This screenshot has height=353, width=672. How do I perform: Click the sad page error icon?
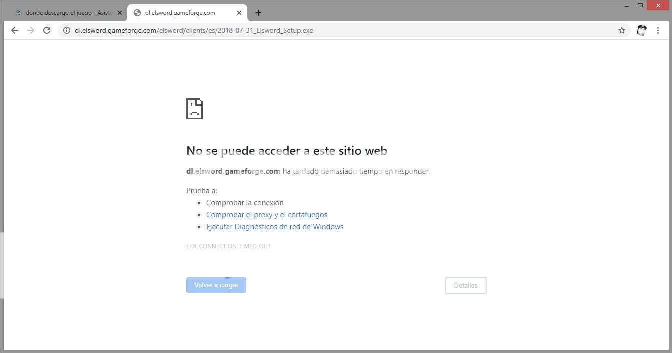pyautogui.click(x=194, y=109)
